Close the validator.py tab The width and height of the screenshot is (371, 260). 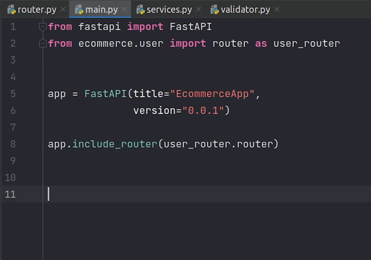pyautogui.click(x=277, y=9)
